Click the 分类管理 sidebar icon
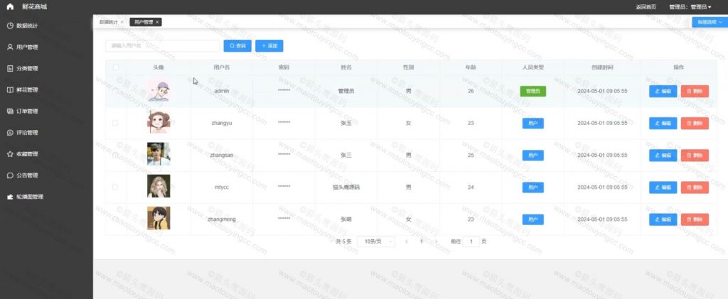 [10, 69]
